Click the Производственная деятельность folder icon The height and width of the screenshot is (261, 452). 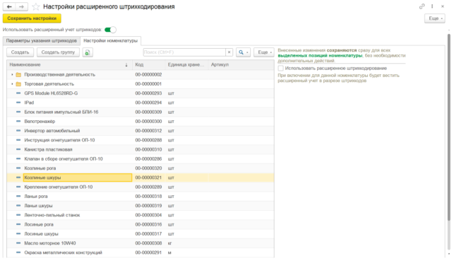click(x=18, y=75)
